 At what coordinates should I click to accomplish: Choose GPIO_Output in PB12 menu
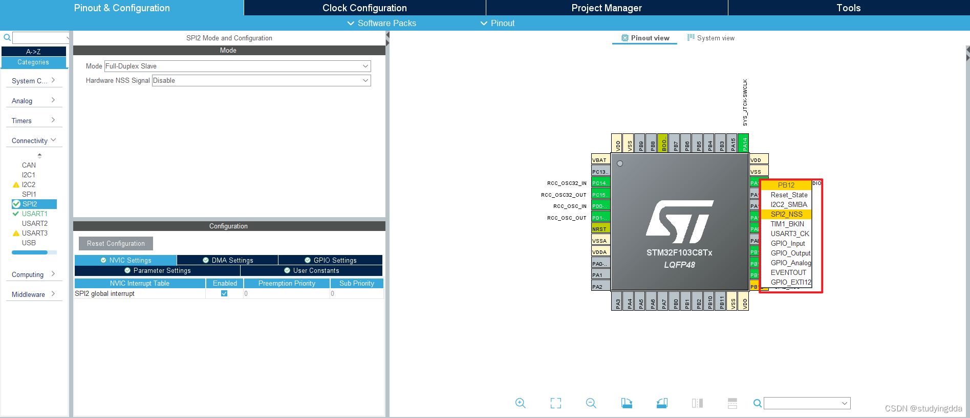(786, 253)
